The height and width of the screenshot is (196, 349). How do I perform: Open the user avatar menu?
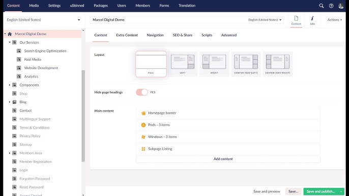(341, 6)
